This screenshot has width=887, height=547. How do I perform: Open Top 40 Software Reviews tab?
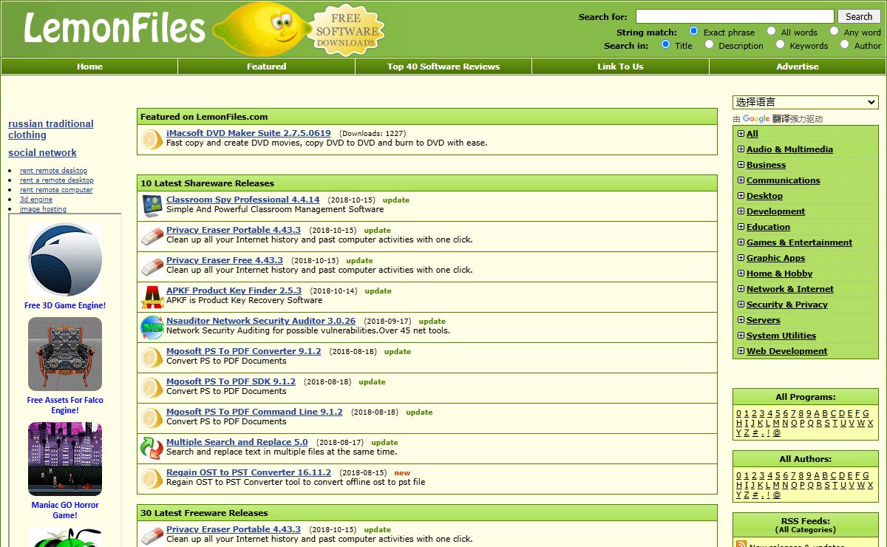(443, 67)
